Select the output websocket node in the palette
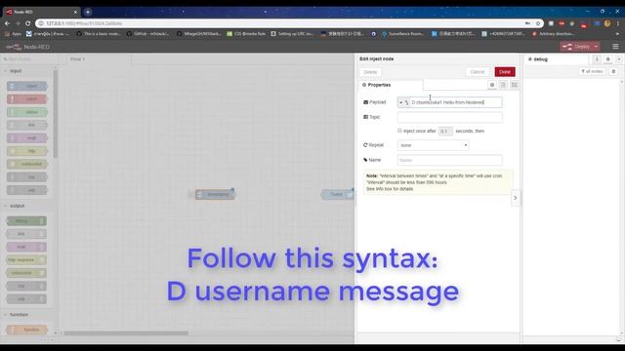 pos(26,273)
